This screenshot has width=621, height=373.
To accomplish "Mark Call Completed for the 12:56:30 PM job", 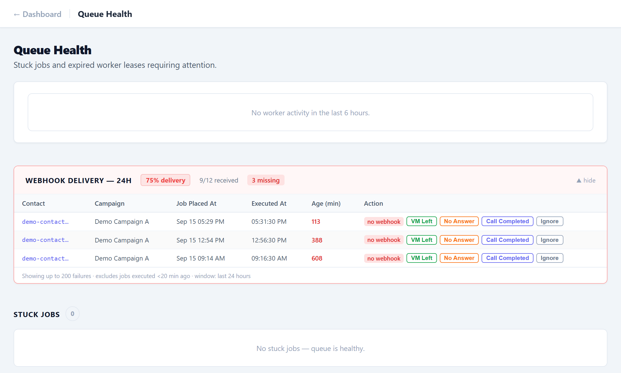I will 507,240.
